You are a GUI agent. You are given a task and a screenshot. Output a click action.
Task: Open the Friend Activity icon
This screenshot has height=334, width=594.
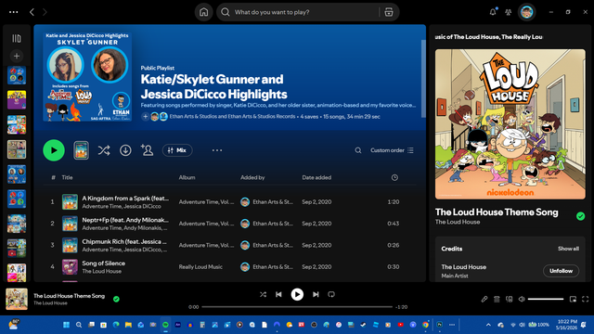coord(509,12)
